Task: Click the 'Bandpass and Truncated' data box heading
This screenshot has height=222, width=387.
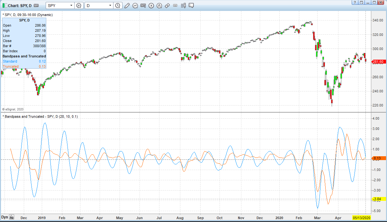Action: pos(24,56)
